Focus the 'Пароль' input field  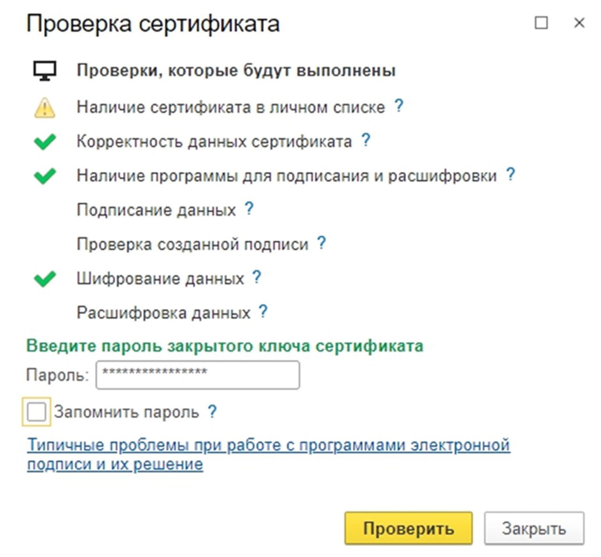click(197, 375)
